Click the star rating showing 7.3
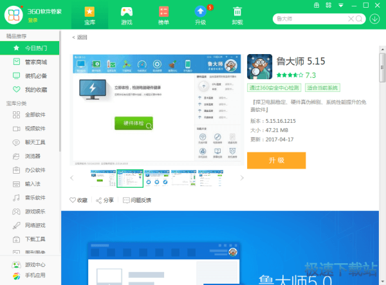Viewport: 386px width, 285px height. click(x=296, y=75)
